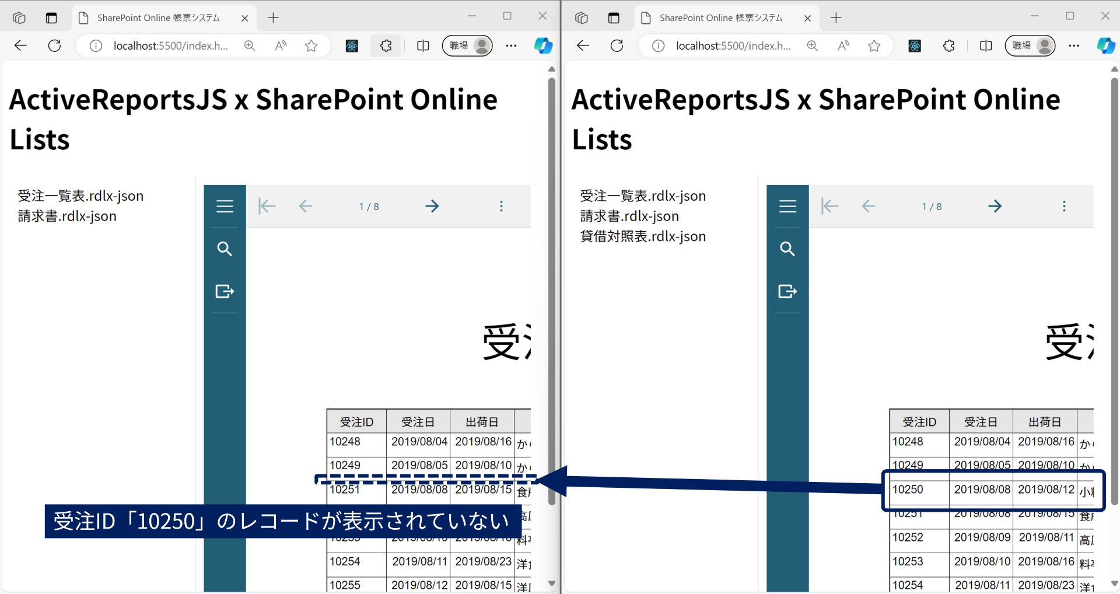Viewport: 1120px width, 594px height.
Task: Open 職場 profile in left window
Action: (x=467, y=46)
